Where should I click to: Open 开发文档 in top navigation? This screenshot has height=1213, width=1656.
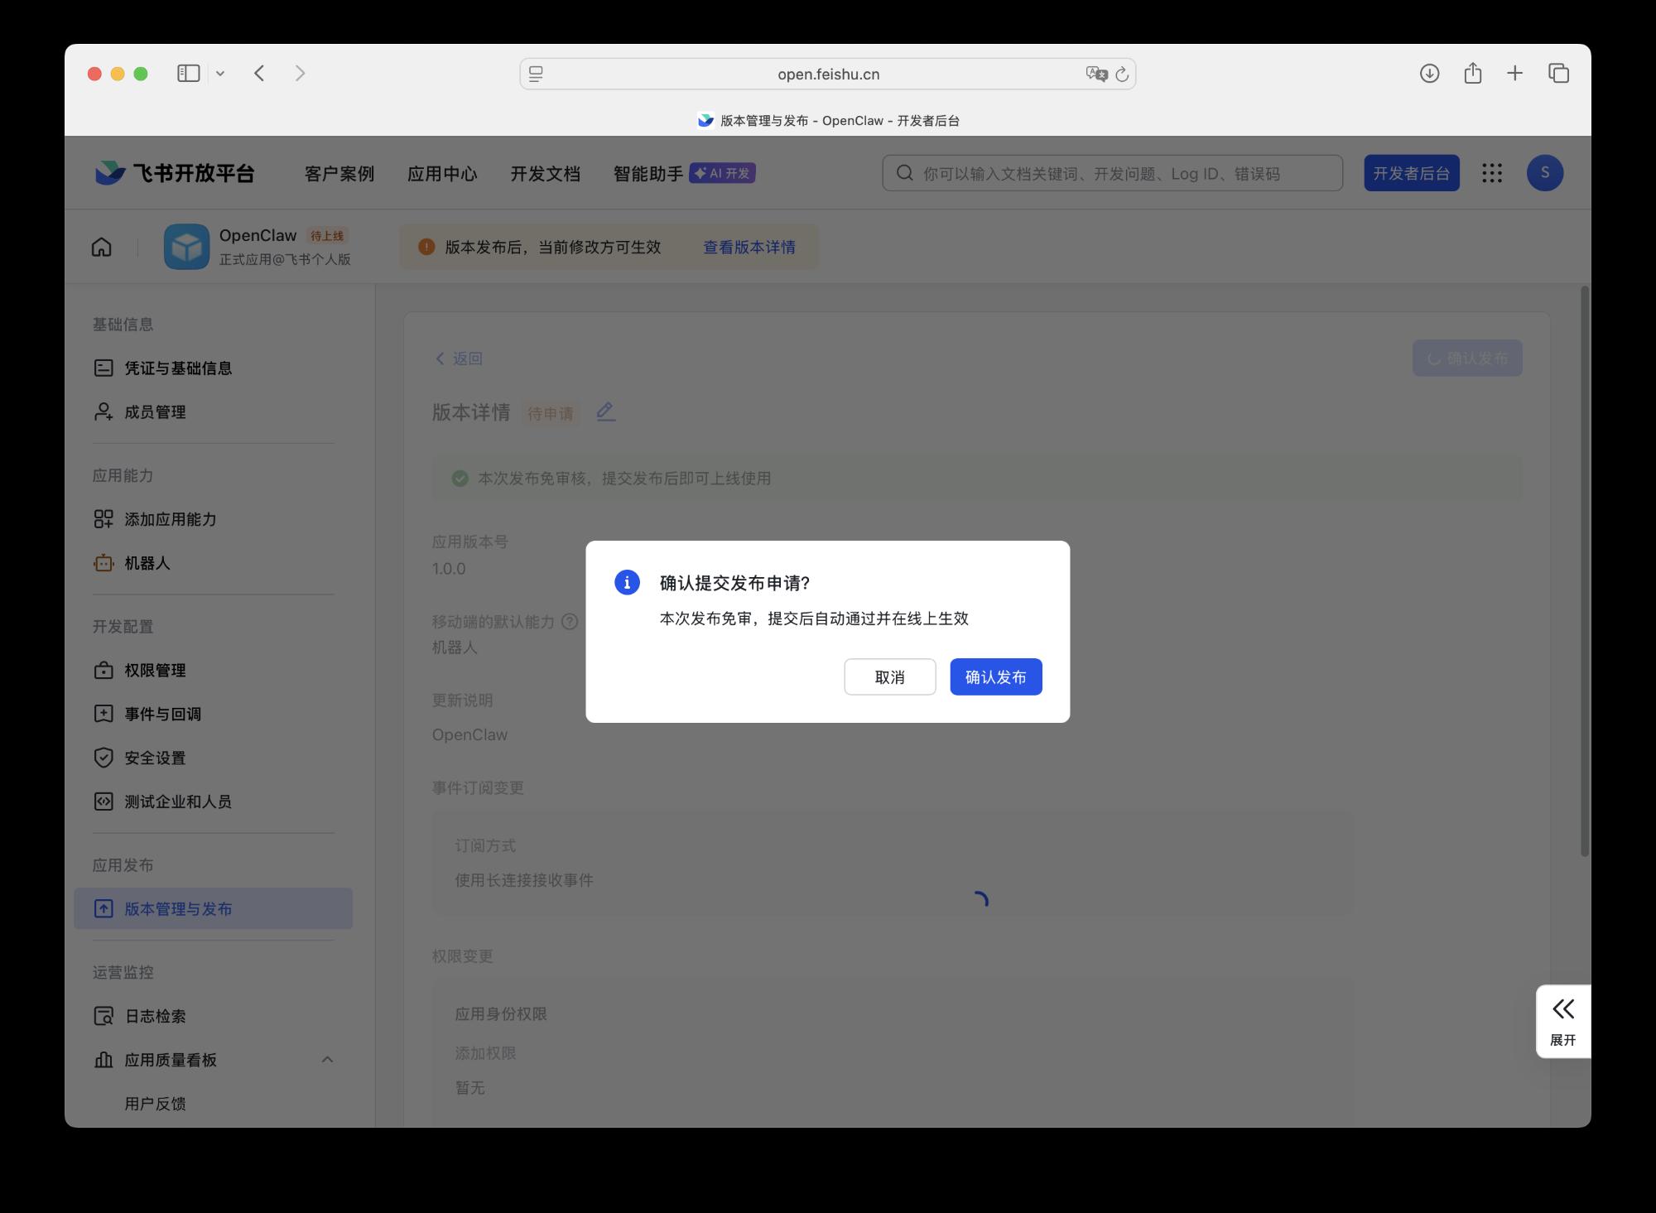pos(545,174)
